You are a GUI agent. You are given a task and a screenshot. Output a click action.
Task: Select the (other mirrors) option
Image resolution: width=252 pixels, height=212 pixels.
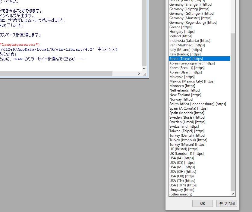[x=180, y=194]
